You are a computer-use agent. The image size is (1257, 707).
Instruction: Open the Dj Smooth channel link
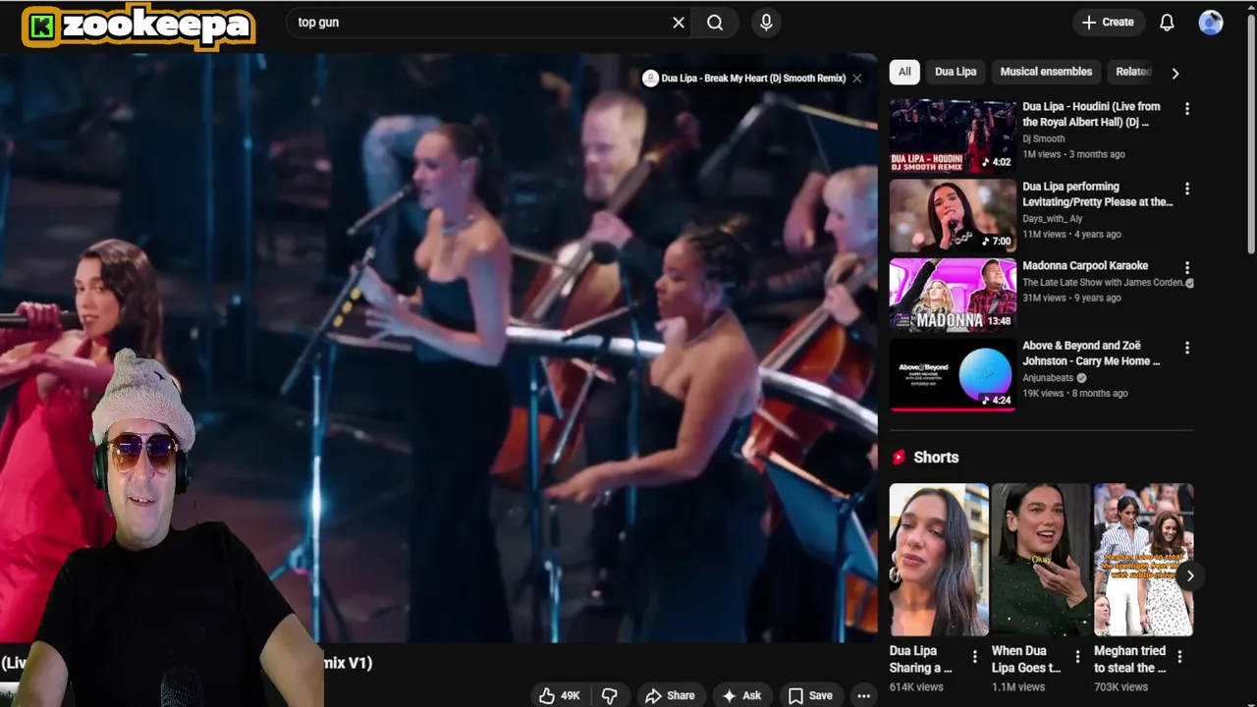1044,139
